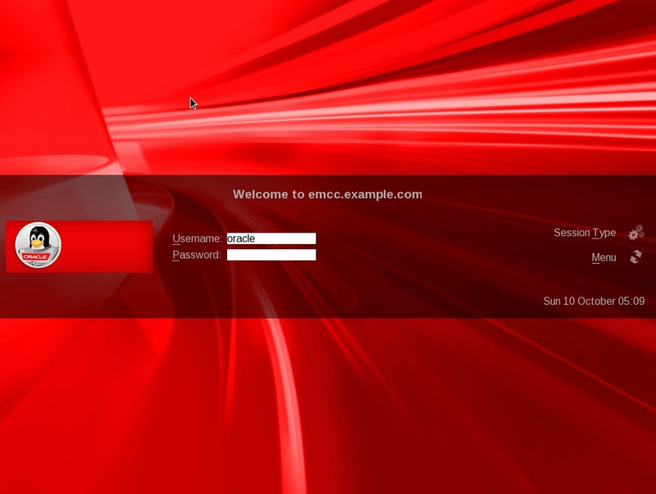Click the welcome banner for emcc.example.com
Viewport: 656px width, 494px height.
pyautogui.click(x=328, y=194)
